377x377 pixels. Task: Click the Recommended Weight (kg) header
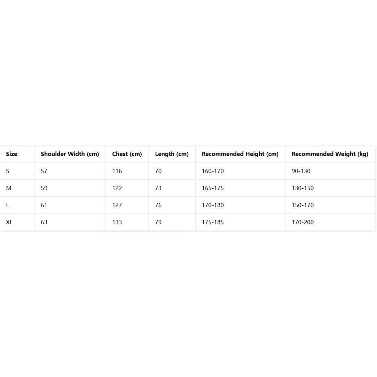point(330,154)
